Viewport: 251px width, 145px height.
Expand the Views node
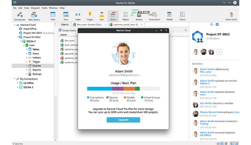coord(27,54)
